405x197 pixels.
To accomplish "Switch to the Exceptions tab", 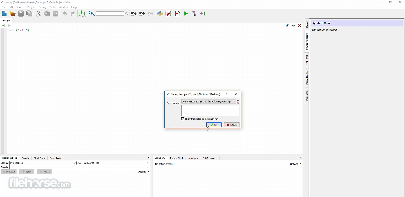I will click(x=55, y=158).
